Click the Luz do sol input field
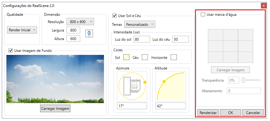The height and width of the screenshot is (121, 270). pos(142,39)
